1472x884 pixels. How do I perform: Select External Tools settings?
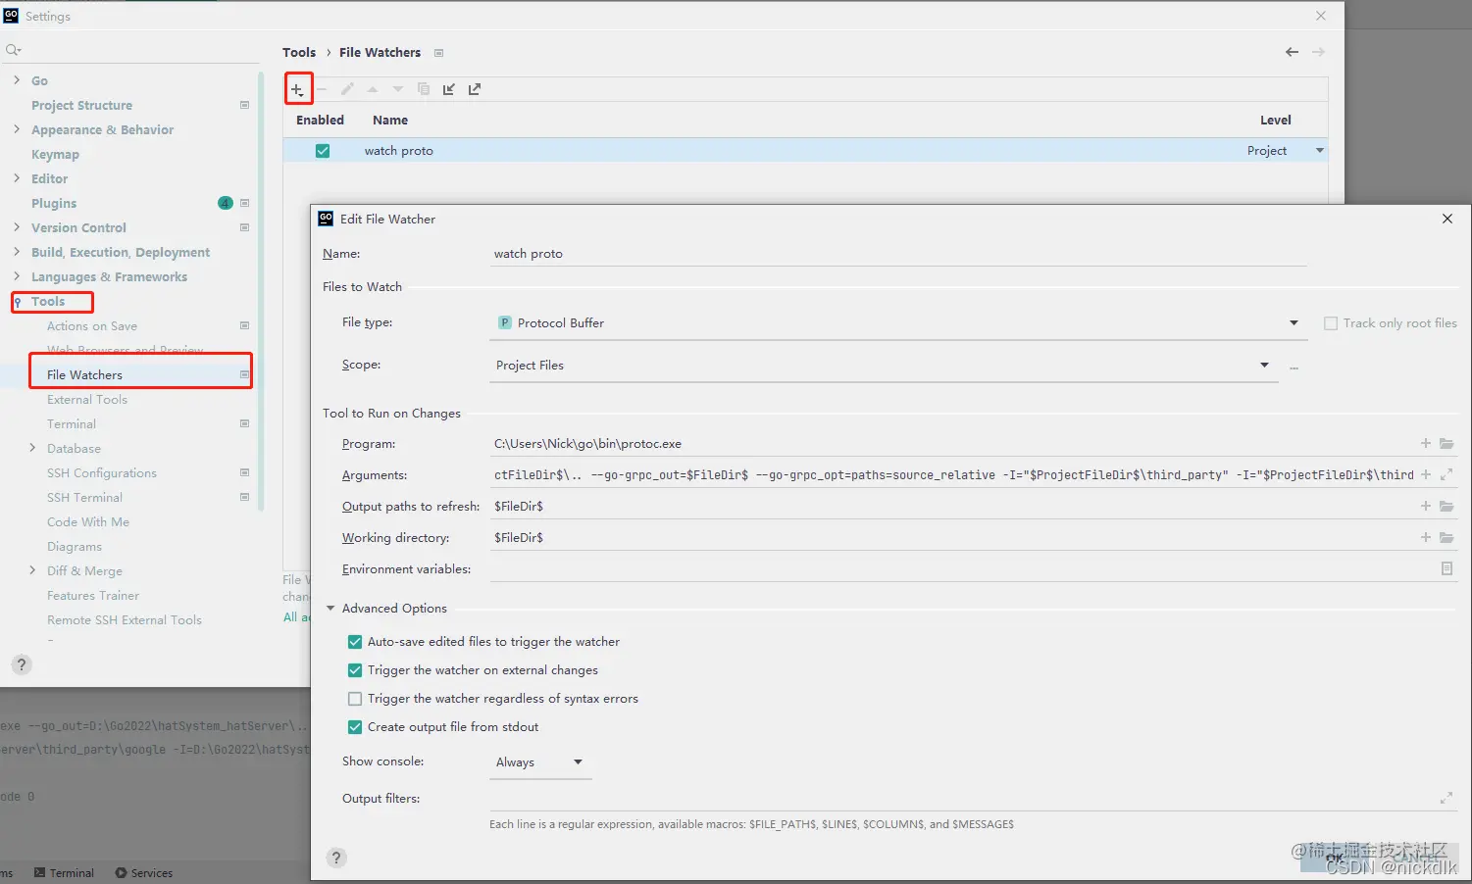[87, 399]
